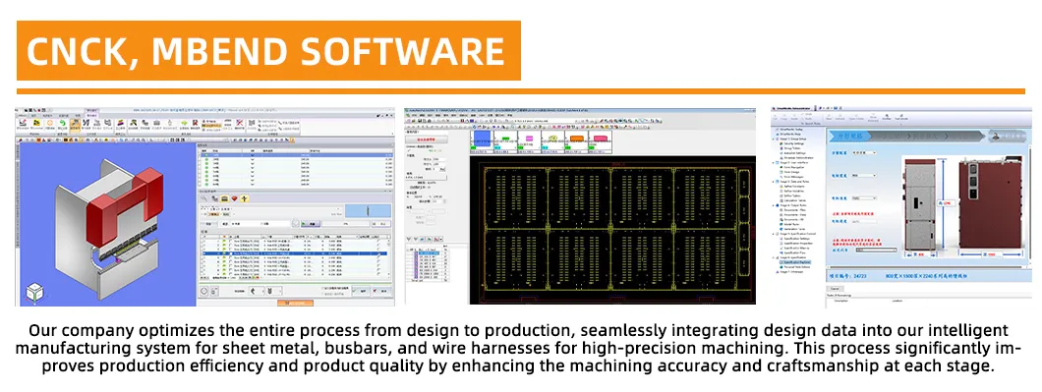Click the 0% progress bar in the bending panel

pos(346,224)
